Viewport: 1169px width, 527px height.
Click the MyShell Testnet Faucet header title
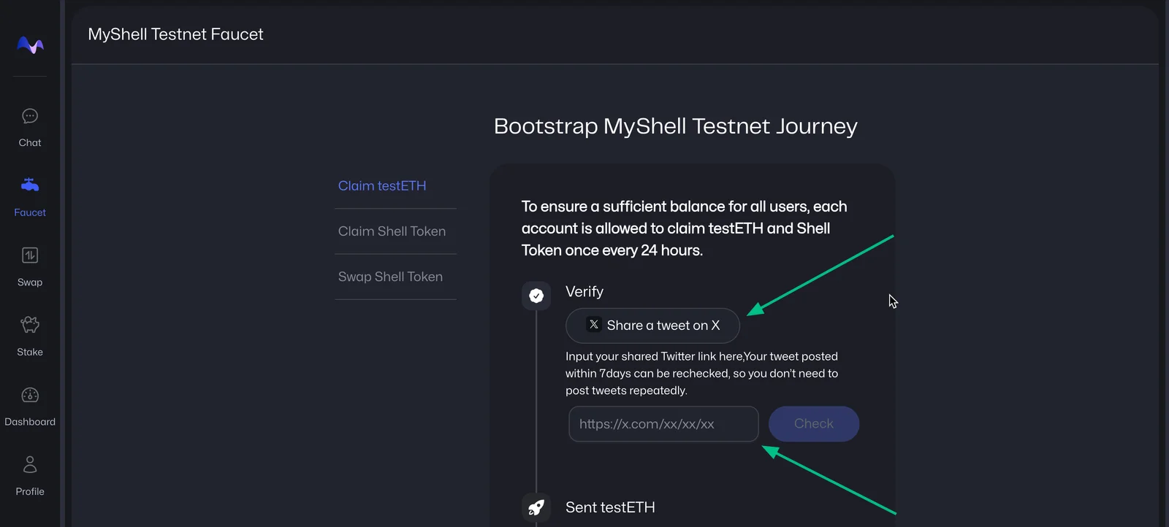175,34
